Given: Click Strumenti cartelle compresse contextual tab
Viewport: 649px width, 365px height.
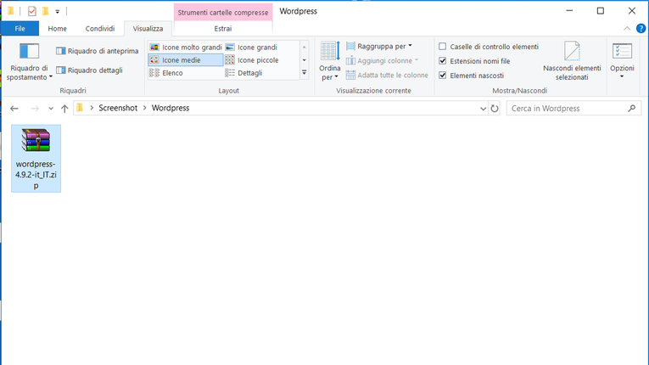Looking at the screenshot, I should click(x=222, y=13).
